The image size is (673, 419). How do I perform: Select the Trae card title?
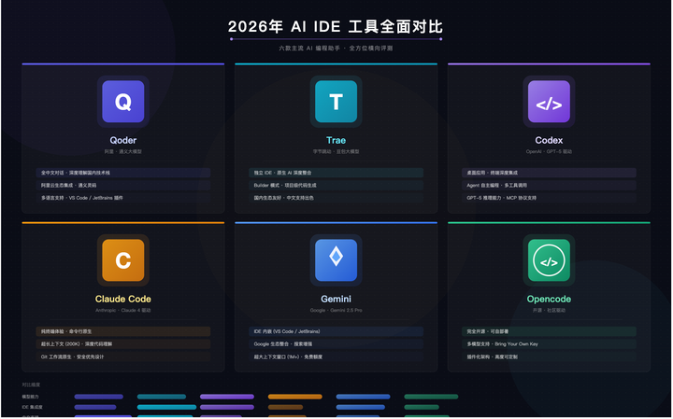pyautogui.click(x=336, y=140)
